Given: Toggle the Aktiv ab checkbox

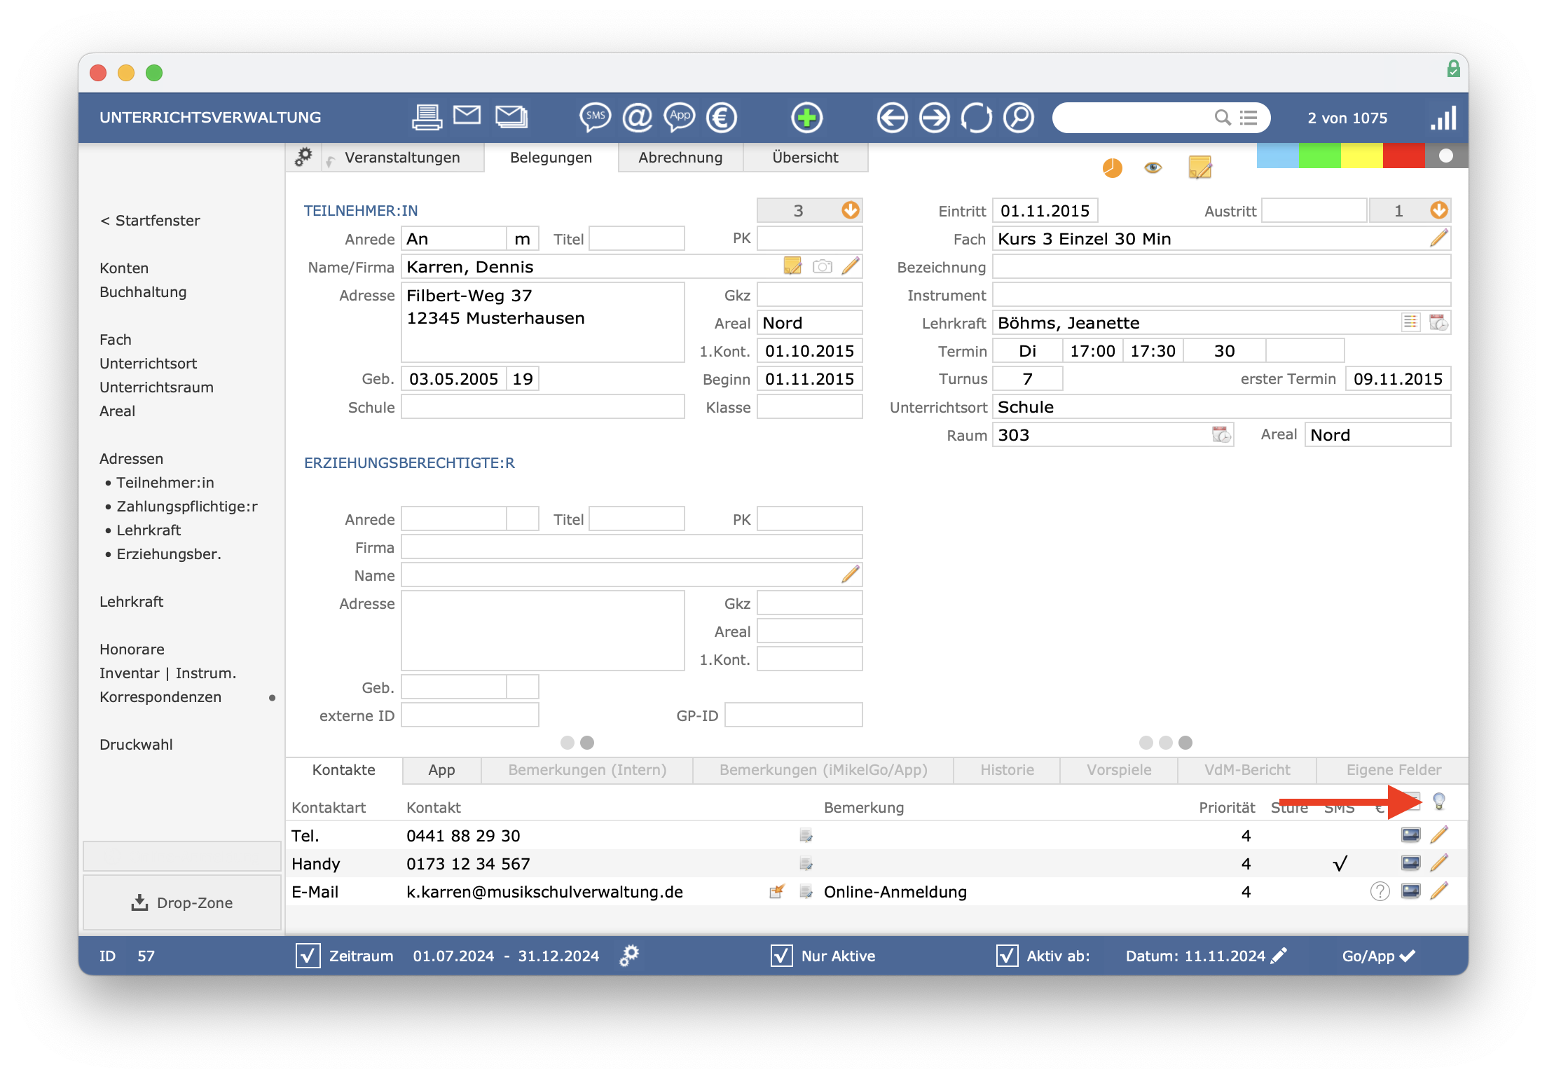Looking at the screenshot, I should click(x=1007, y=956).
